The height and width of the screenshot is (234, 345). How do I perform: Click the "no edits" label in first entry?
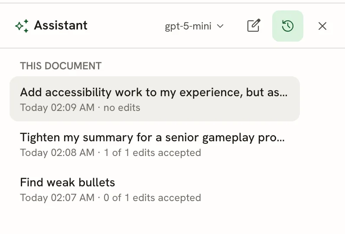(122, 108)
